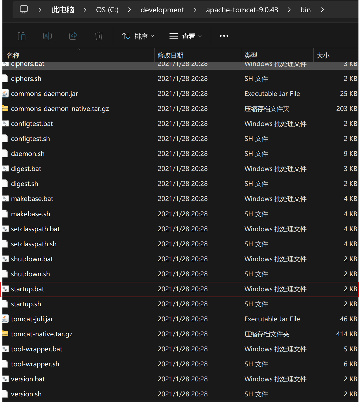Sort by 大小 column header

tap(336, 55)
